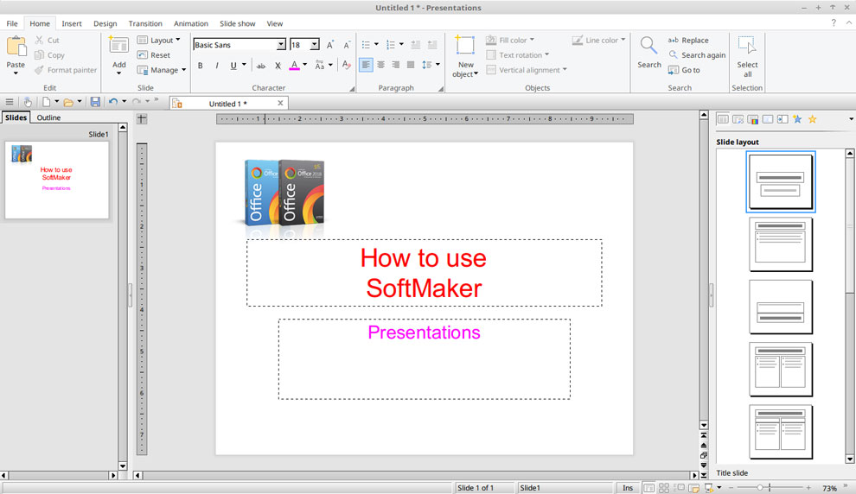The height and width of the screenshot is (494, 856).
Task: Open the font size 18 dropdown
Action: 315,45
